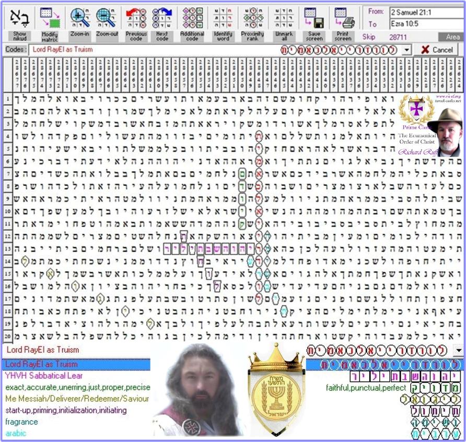Click row number 1 in the matrix

click(x=8, y=99)
